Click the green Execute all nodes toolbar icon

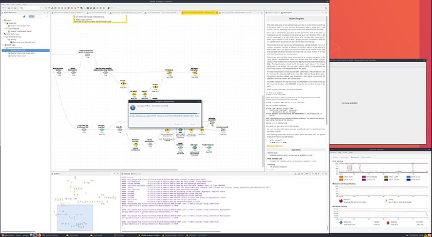[x=62, y=8]
